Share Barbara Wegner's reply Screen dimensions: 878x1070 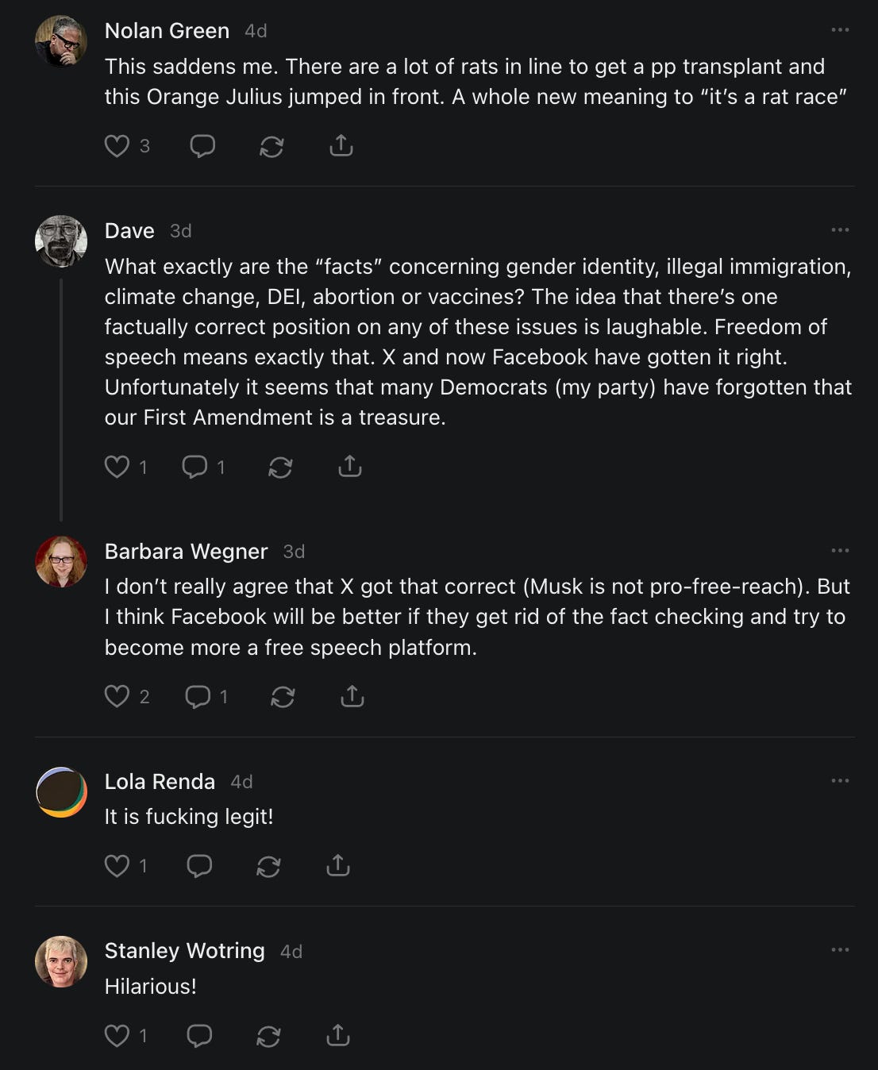[352, 697]
